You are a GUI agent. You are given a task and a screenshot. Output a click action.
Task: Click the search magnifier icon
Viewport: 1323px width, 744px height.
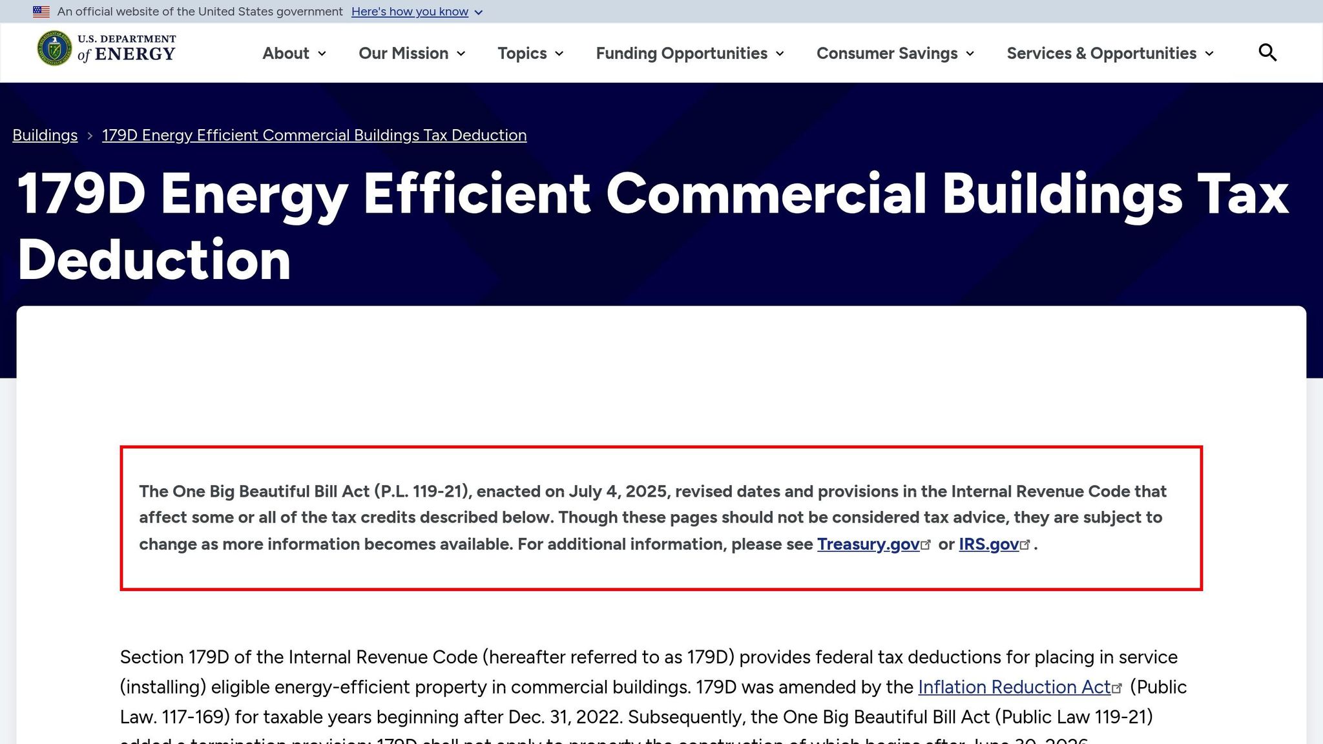pos(1267,53)
